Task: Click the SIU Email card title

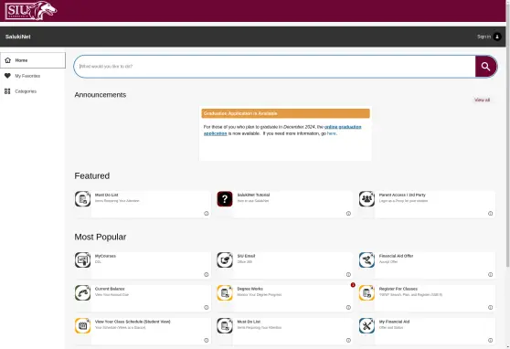Action: [x=246, y=256]
